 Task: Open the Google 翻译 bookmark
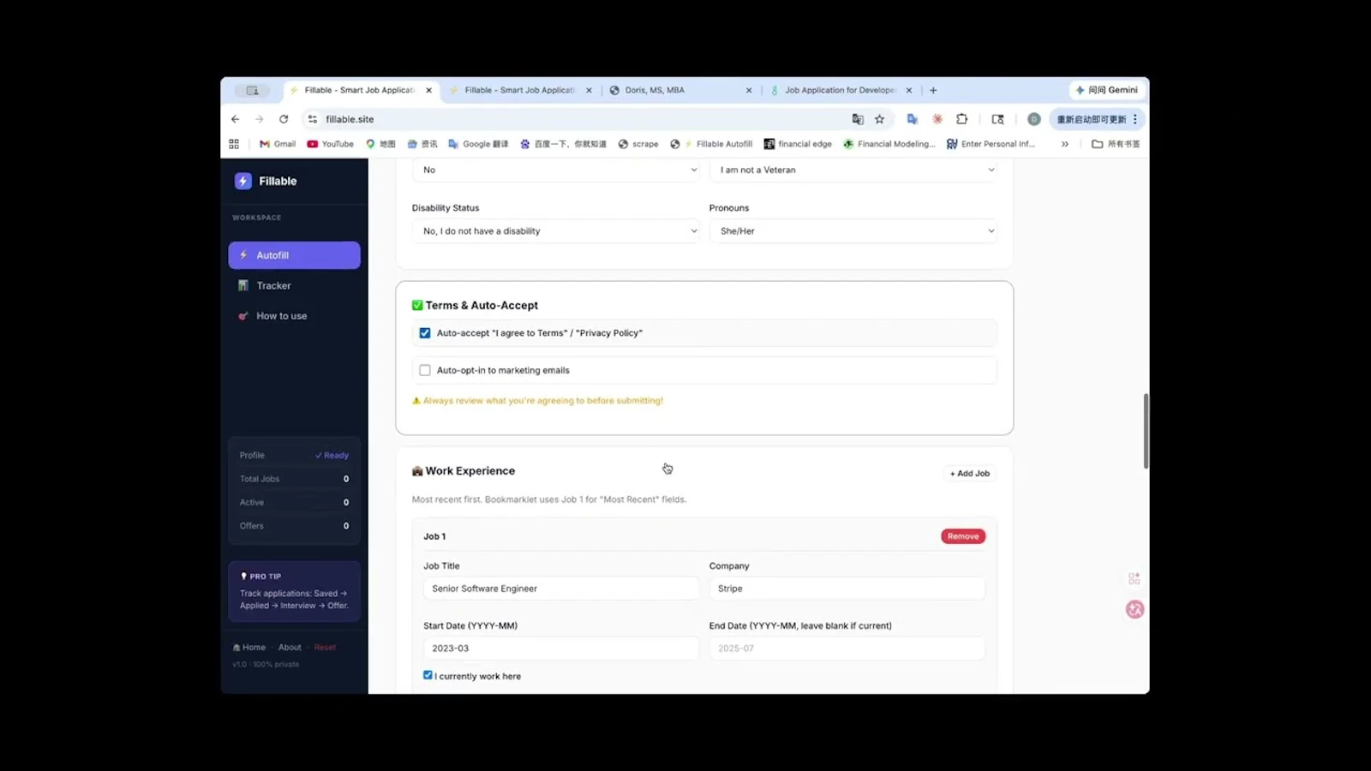(478, 144)
